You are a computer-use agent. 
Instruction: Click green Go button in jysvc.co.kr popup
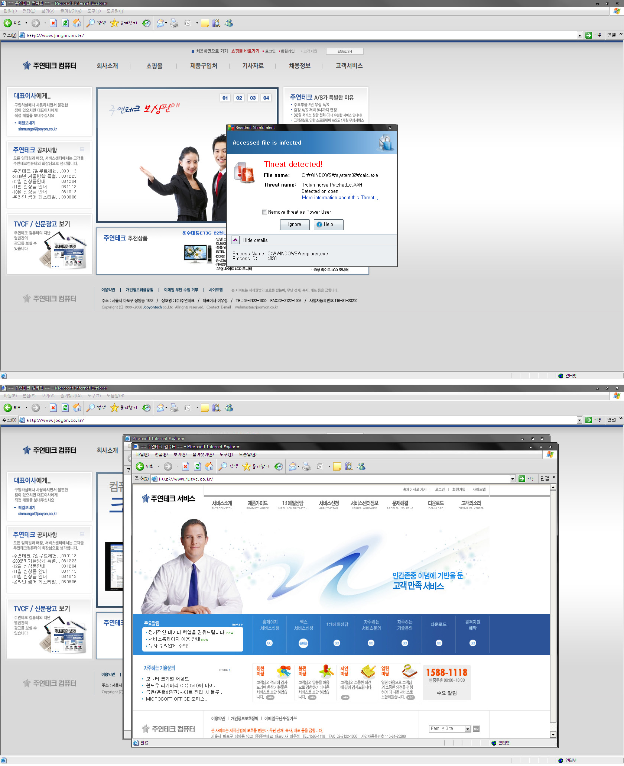tap(522, 479)
